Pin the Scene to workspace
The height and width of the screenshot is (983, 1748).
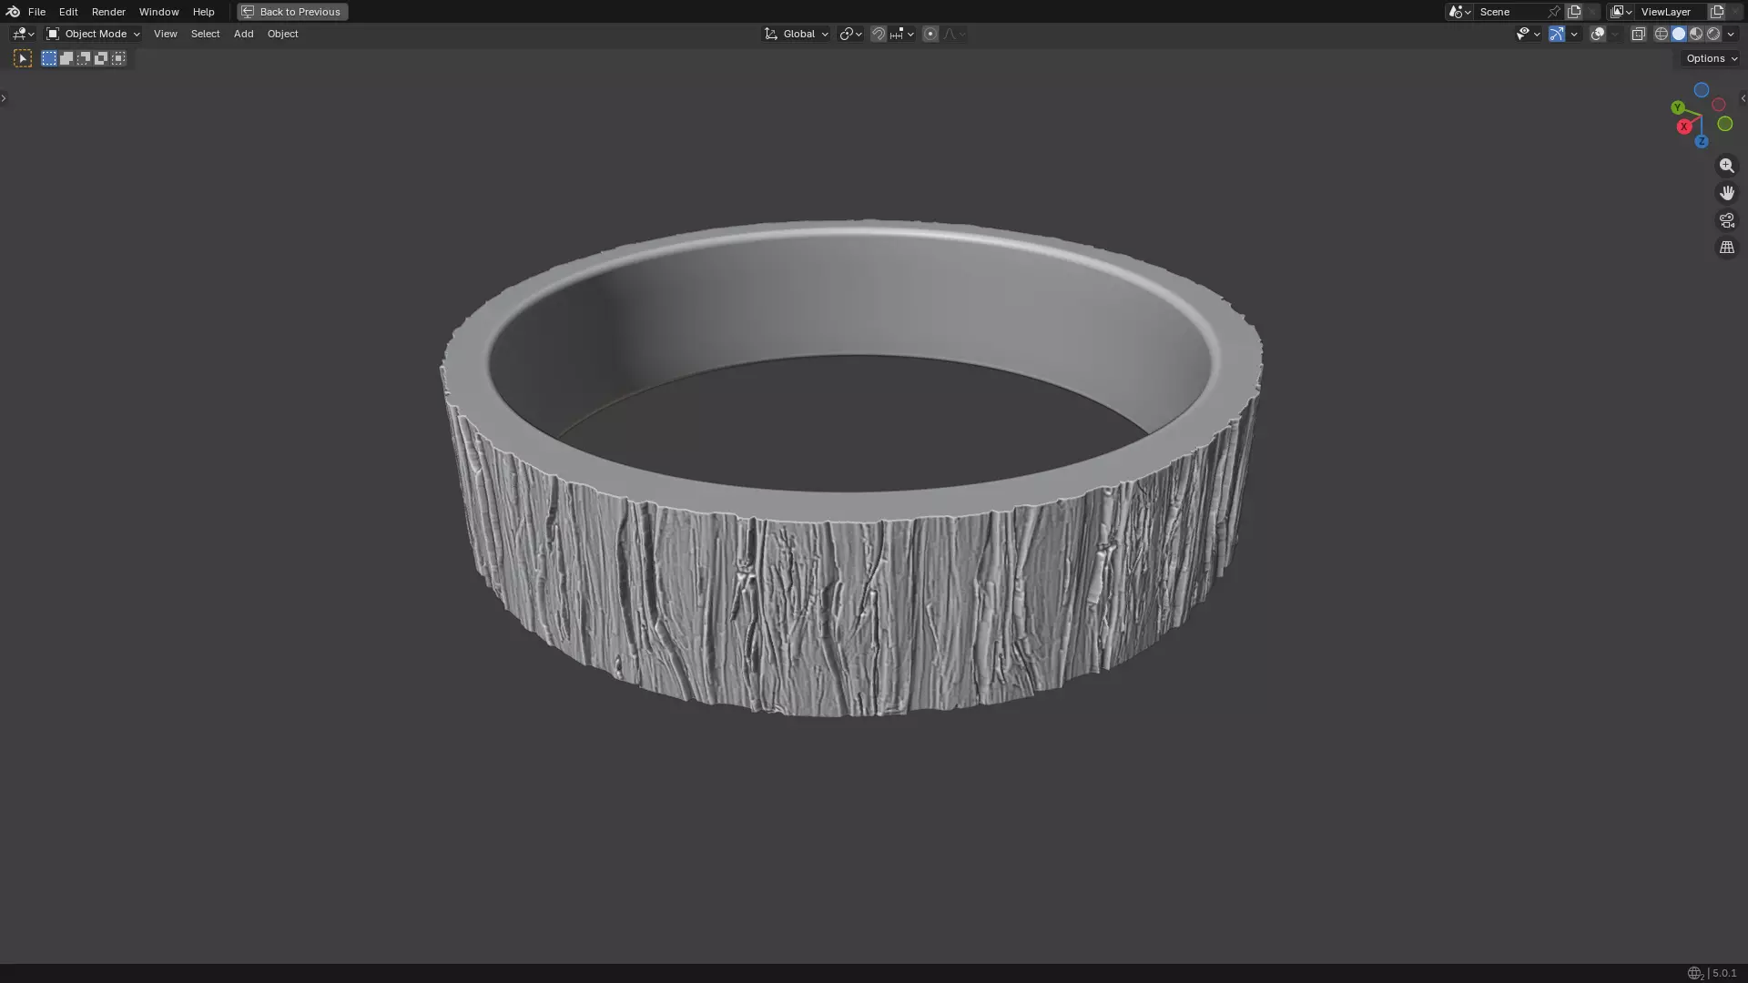1553,12
